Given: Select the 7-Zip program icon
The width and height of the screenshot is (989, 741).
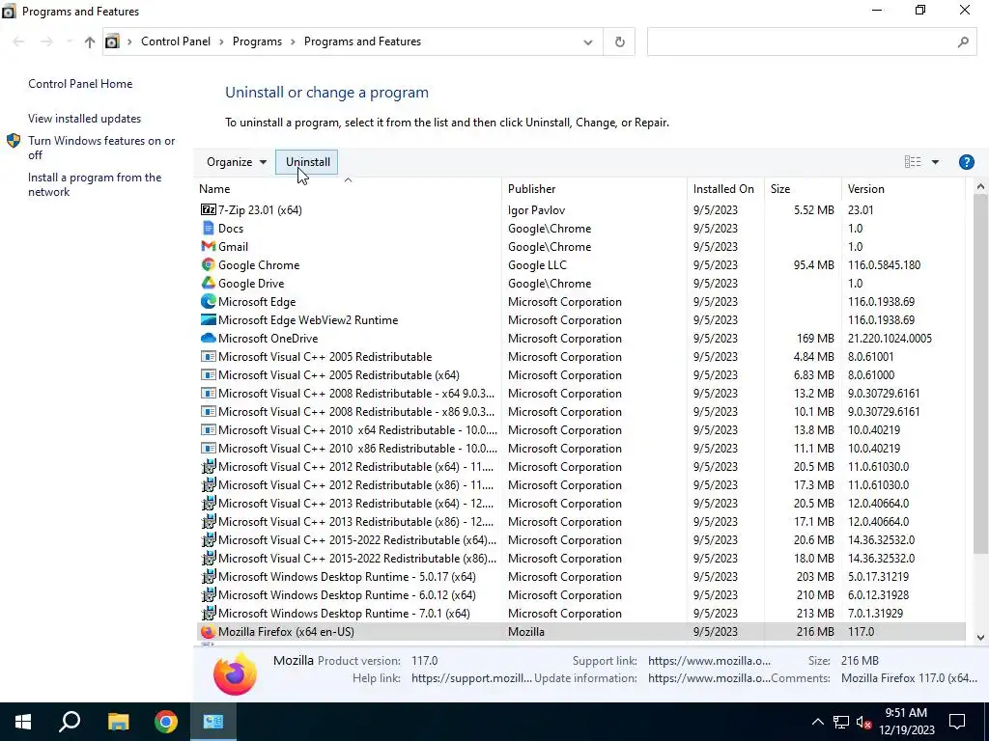Looking at the screenshot, I should tap(208, 209).
